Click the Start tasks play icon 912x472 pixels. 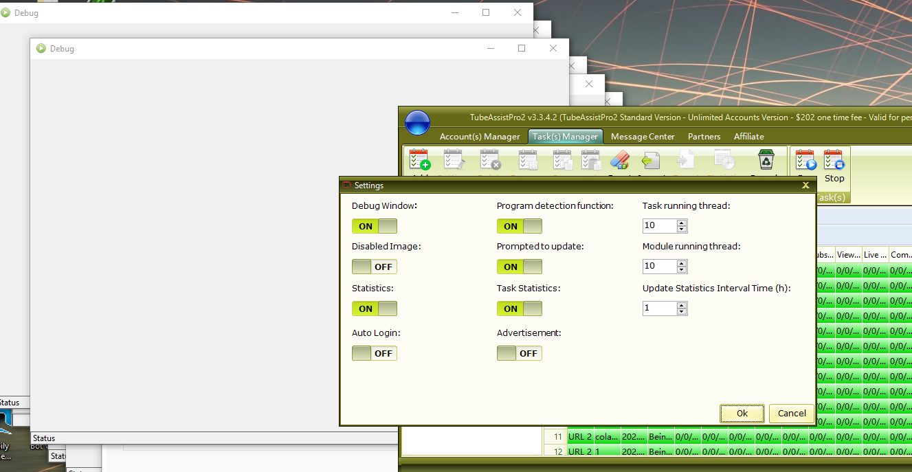(x=805, y=161)
